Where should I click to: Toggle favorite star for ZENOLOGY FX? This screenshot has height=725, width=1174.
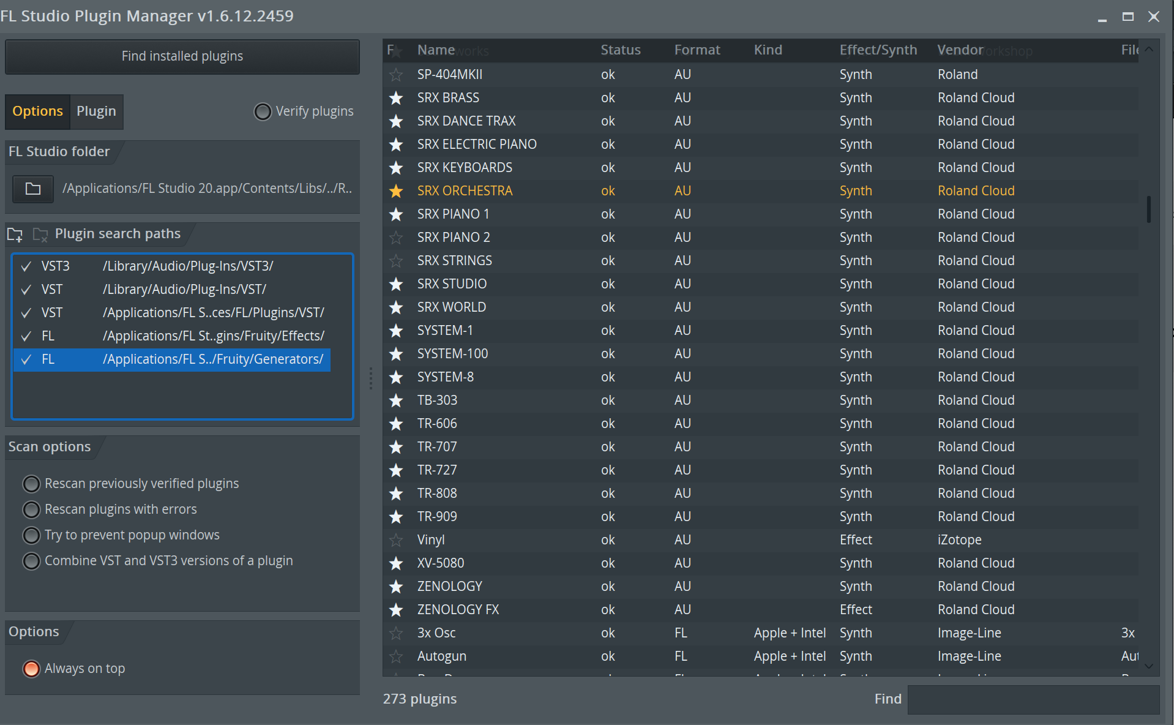[396, 610]
